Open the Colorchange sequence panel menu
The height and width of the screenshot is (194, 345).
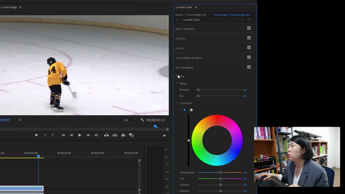pyautogui.click(x=20, y=7)
